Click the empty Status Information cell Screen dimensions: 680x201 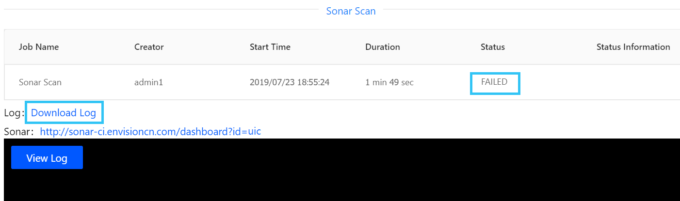[633, 82]
